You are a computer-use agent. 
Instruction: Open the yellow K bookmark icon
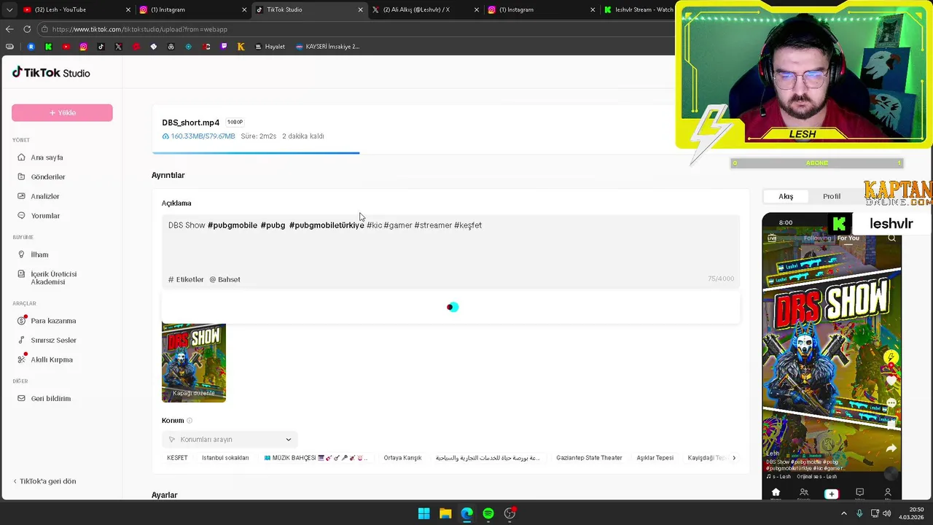pos(241,47)
